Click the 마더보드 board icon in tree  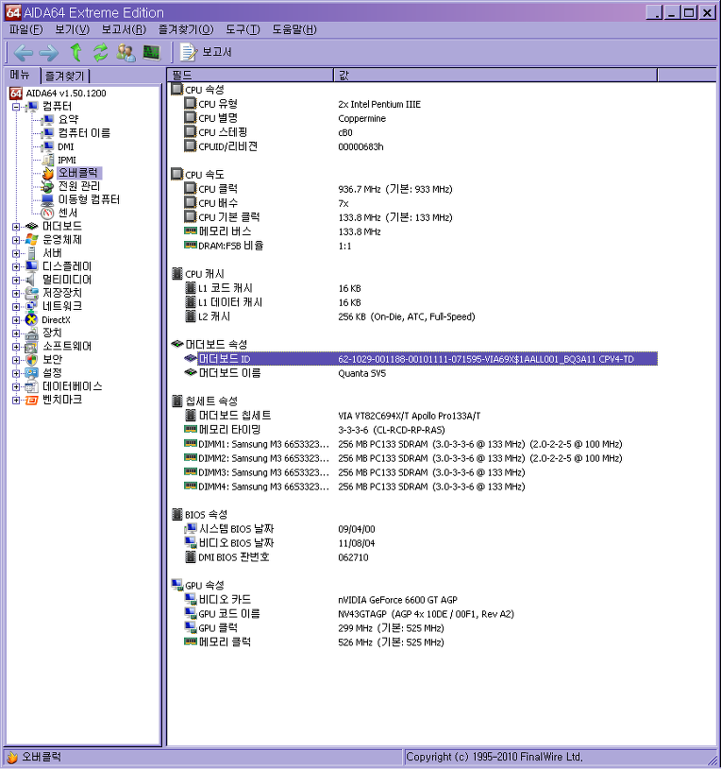pyautogui.click(x=31, y=227)
